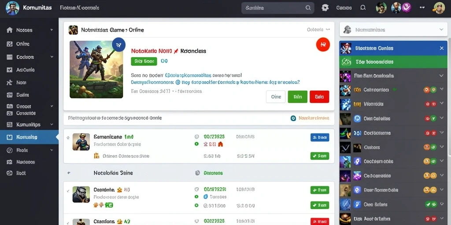Open the Nodoes home icon in sidebar
The width and height of the screenshot is (451, 225).
(x=10, y=30)
